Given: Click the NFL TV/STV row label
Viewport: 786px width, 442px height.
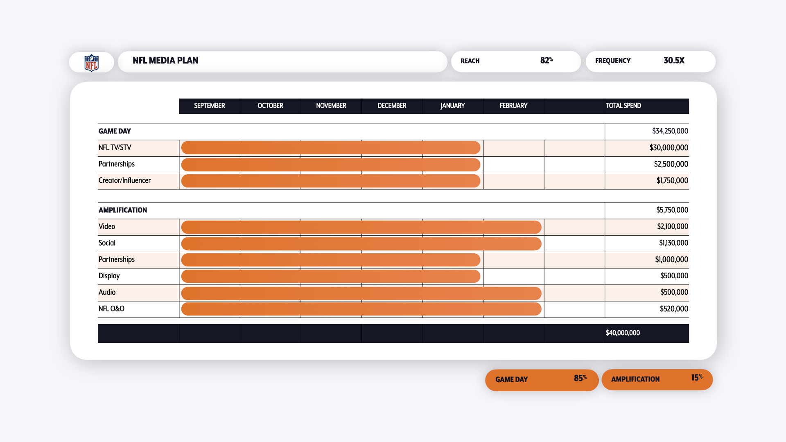Looking at the screenshot, I should pyautogui.click(x=115, y=148).
